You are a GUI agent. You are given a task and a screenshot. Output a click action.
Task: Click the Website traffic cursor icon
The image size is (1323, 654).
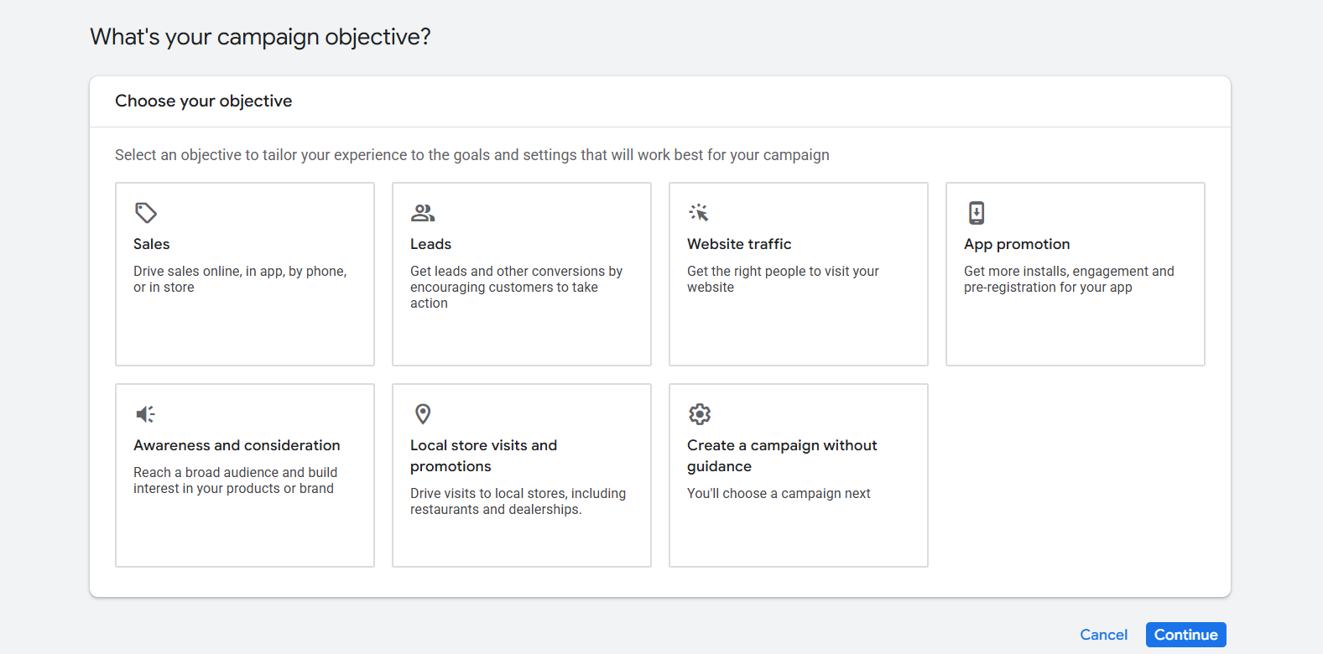tap(699, 213)
